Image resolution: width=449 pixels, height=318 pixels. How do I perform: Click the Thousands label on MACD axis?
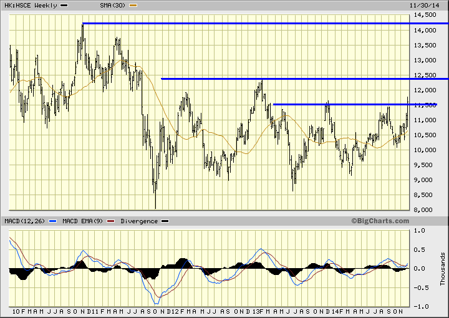point(443,268)
